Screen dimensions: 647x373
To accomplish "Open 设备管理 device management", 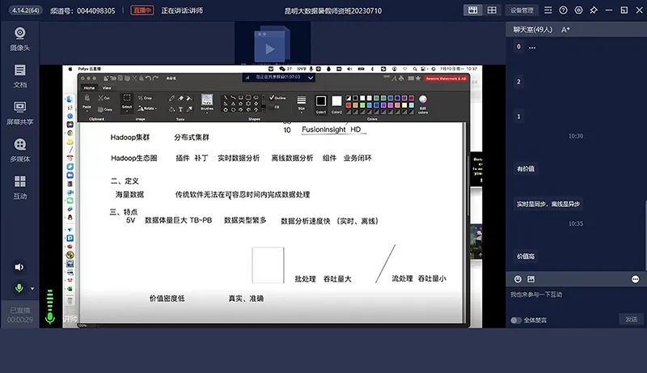I will coord(522,11).
